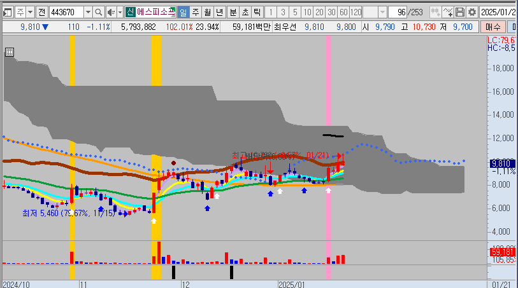Click the stock code field 443670
The height and width of the screenshot is (288, 518).
coord(67,13)
